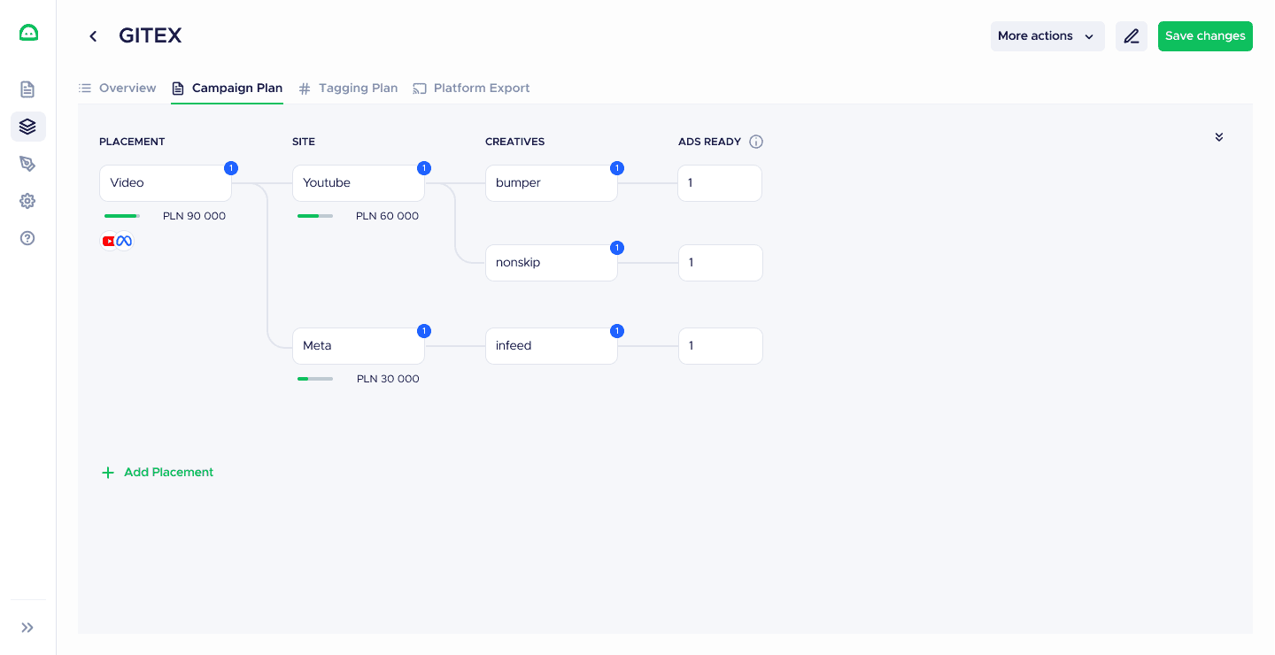The height and width of the screenshot is (655, 1275).
Task: Open the Platform Export tab
Action: (472, 89)
